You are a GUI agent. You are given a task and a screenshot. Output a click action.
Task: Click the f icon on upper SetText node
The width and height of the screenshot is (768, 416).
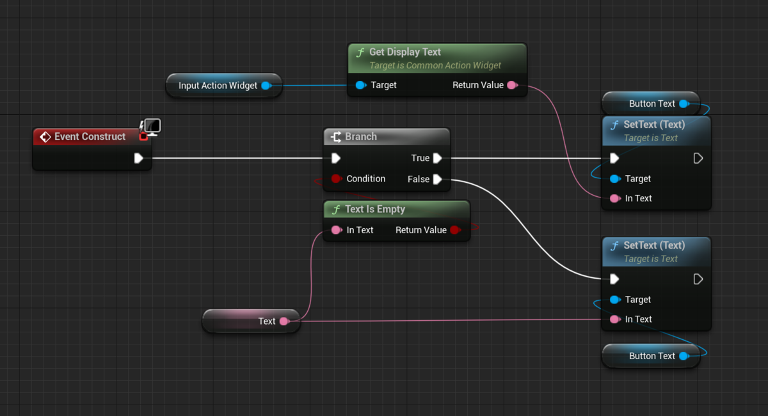click(x=614, y=124)
